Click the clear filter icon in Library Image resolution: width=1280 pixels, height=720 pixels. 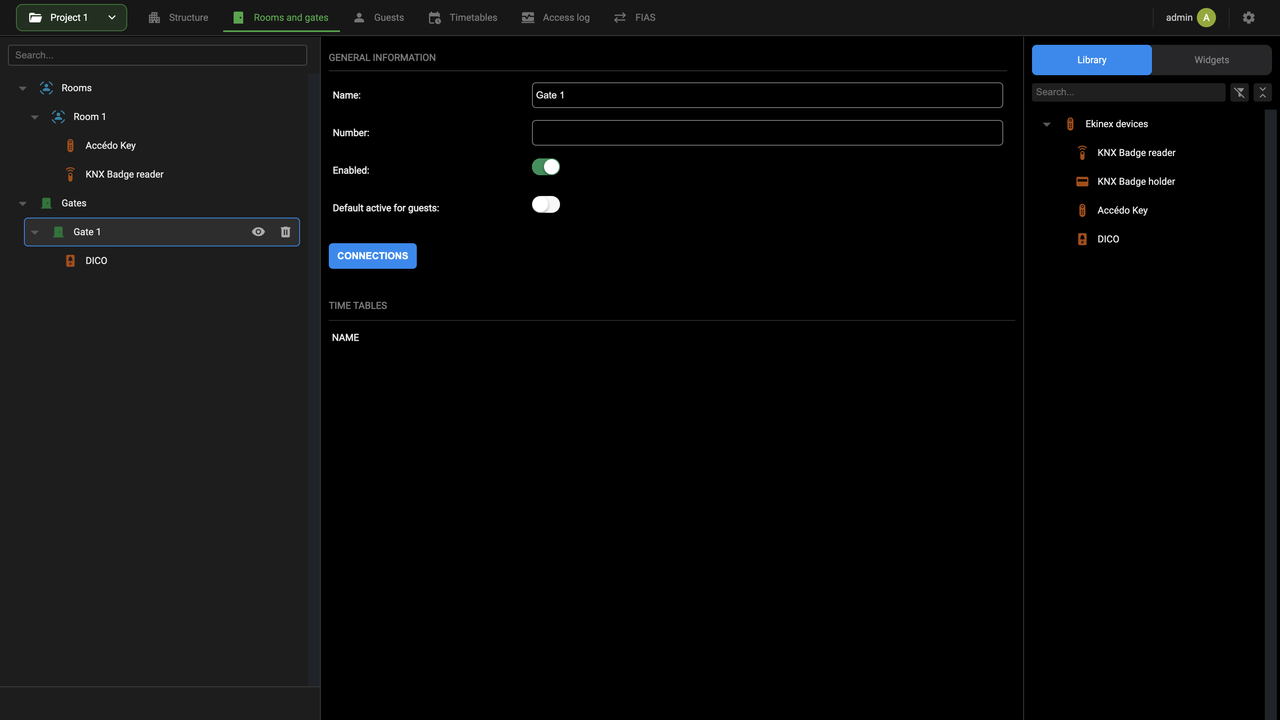point(1239,92)
